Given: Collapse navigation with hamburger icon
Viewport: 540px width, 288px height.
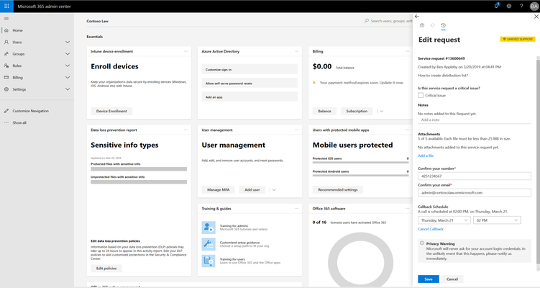Looking at the screenshot, I should pyautogui.click(x=6, y=19).
